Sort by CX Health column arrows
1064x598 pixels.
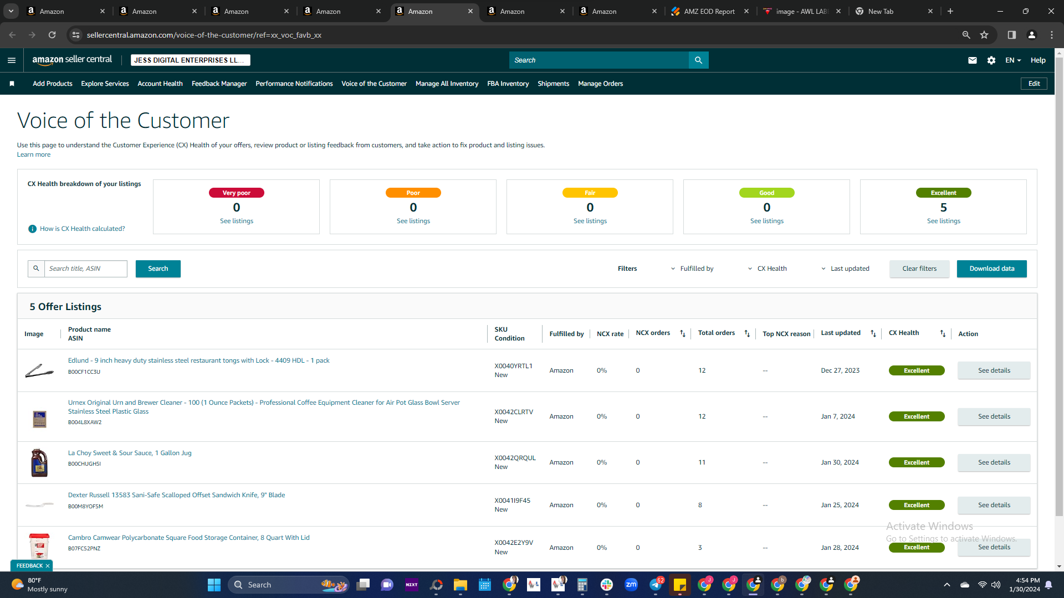click(x=943, y=333)
